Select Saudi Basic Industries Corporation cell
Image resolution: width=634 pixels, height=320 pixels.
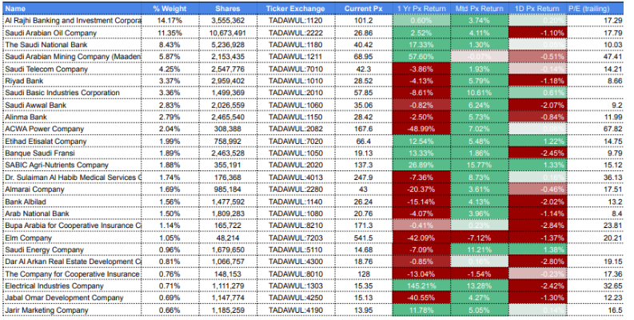[72, 93]
